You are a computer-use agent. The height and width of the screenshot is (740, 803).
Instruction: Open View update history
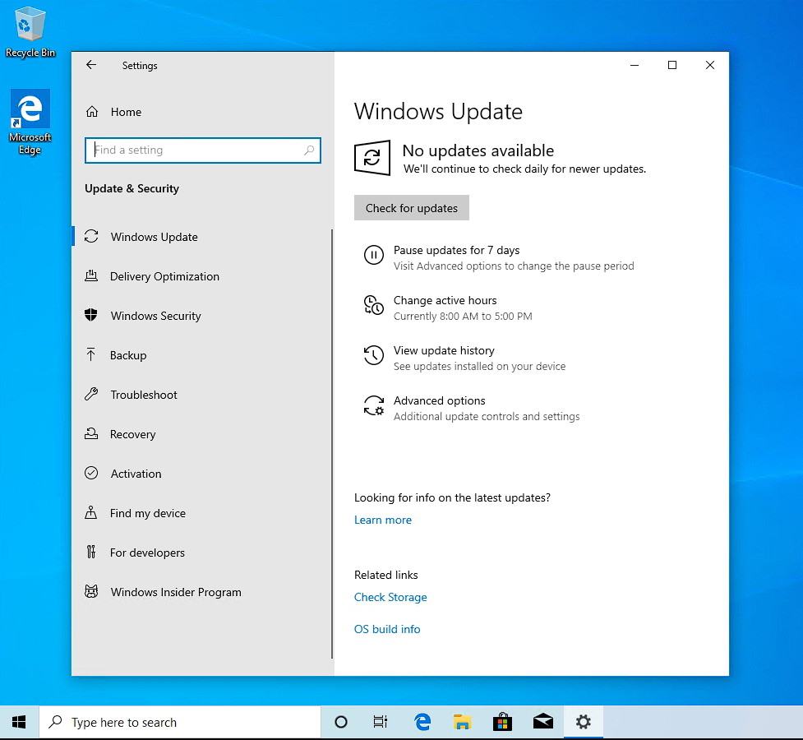click(444, 351)
